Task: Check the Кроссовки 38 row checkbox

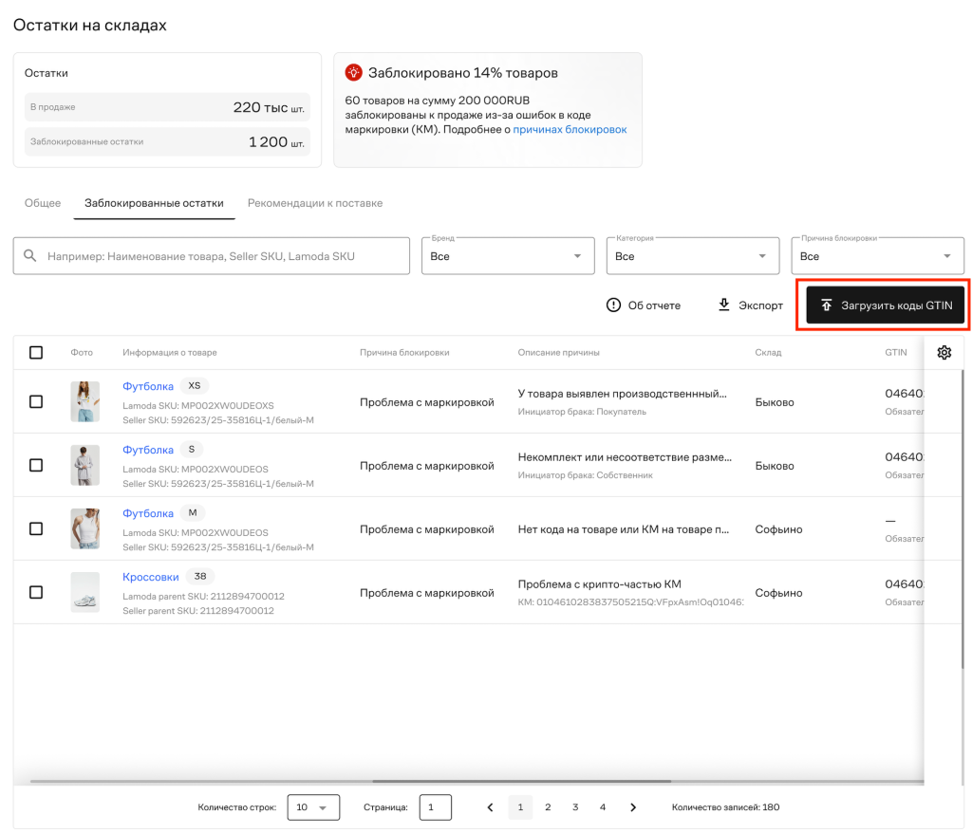Action: 36,593
